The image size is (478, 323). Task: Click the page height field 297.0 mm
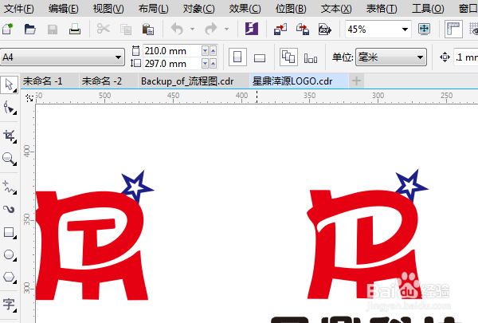[172, 64]
